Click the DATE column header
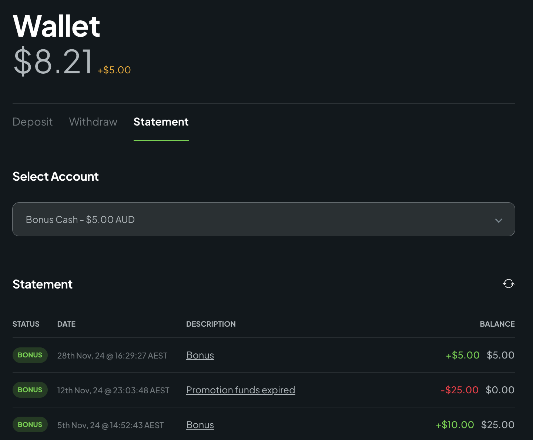The width and height of the screenshot is (533, 440). coord(66,324)
